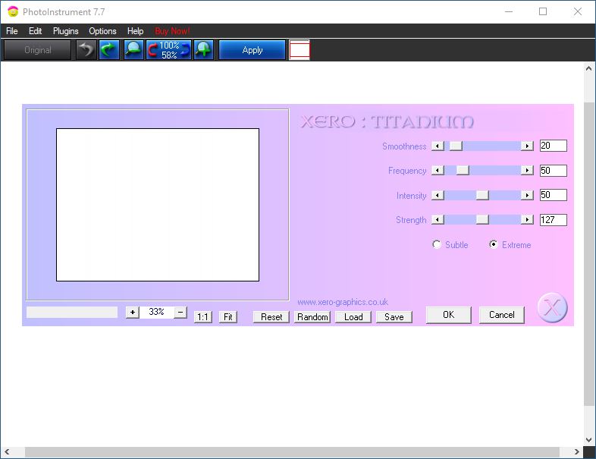The width and height of the screenshot is (596, 459).
Task: Click the green redo arrow icon
Action: 109,50
